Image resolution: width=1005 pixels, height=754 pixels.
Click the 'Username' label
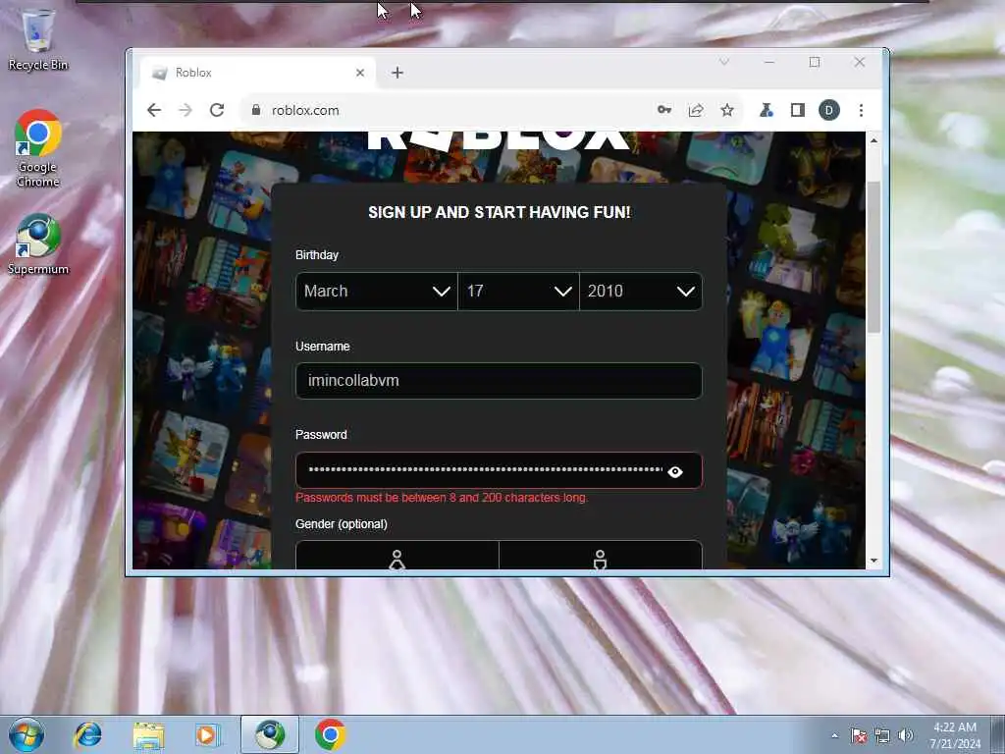click(x=322, y=347)
